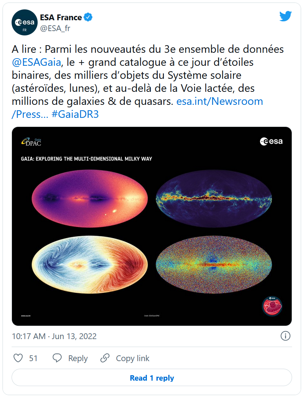The height and width of the screenshot is (398, 304).
Task: Click the Reply label
Action: [78, 358]
